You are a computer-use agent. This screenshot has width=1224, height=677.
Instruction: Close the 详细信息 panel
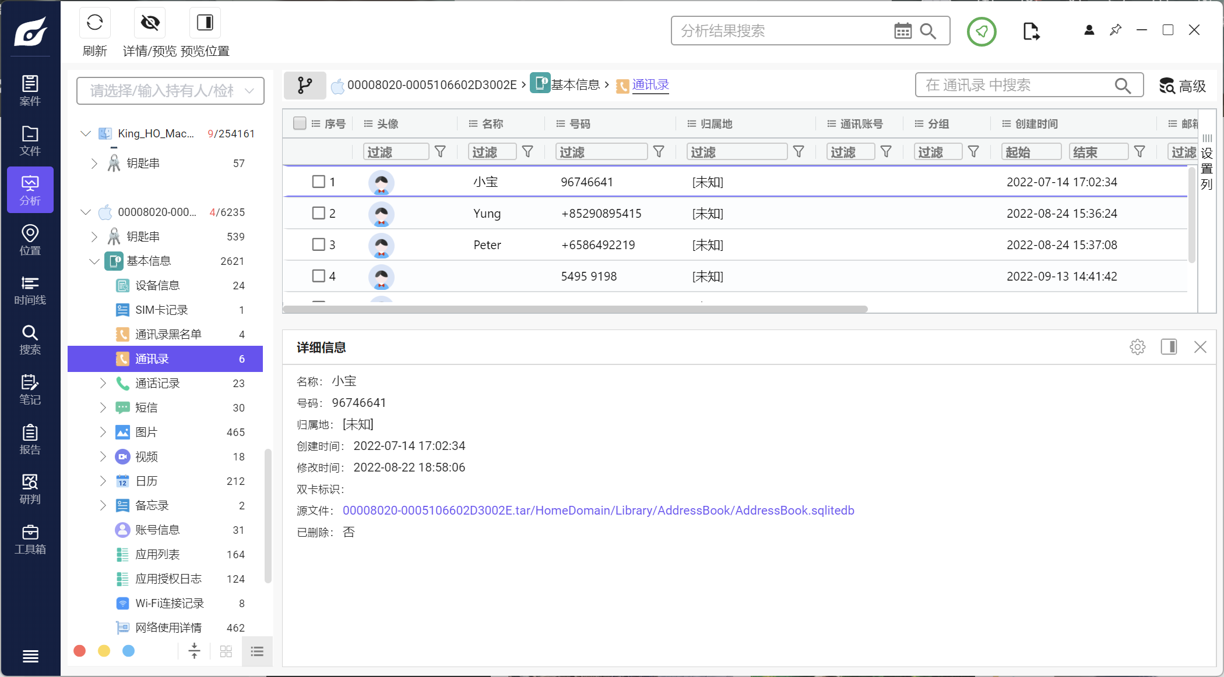pos(1200,348)
